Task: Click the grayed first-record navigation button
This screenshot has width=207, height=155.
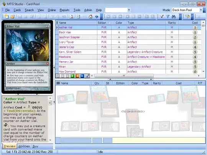Action: [58, 76]
